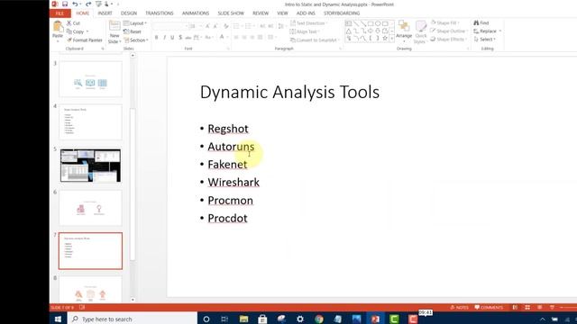Select slide 5 thumbnail with screenshots
Viewport: 577px width, 324px height.
coord(90,166)
